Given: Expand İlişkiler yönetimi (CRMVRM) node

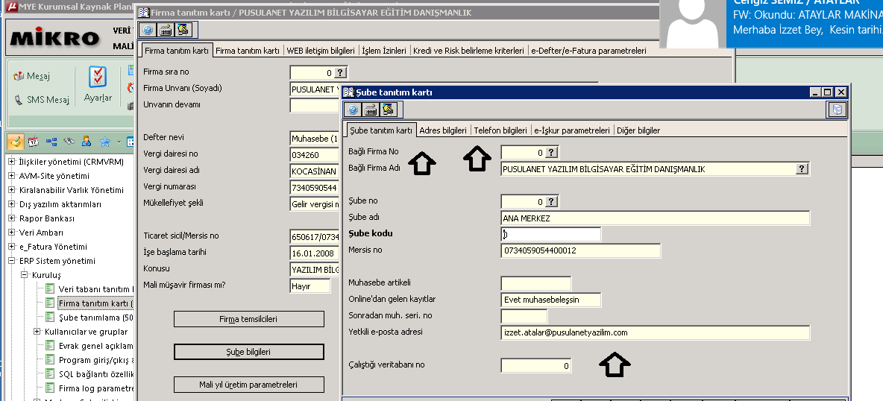Looking at the screenshot, I should click(x=11, y=162).
